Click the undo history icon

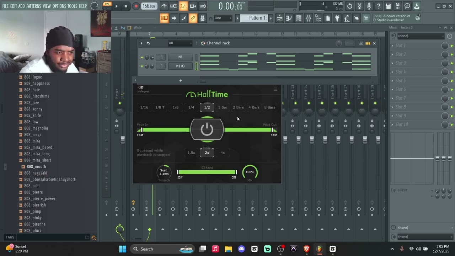tap(350, 6)
